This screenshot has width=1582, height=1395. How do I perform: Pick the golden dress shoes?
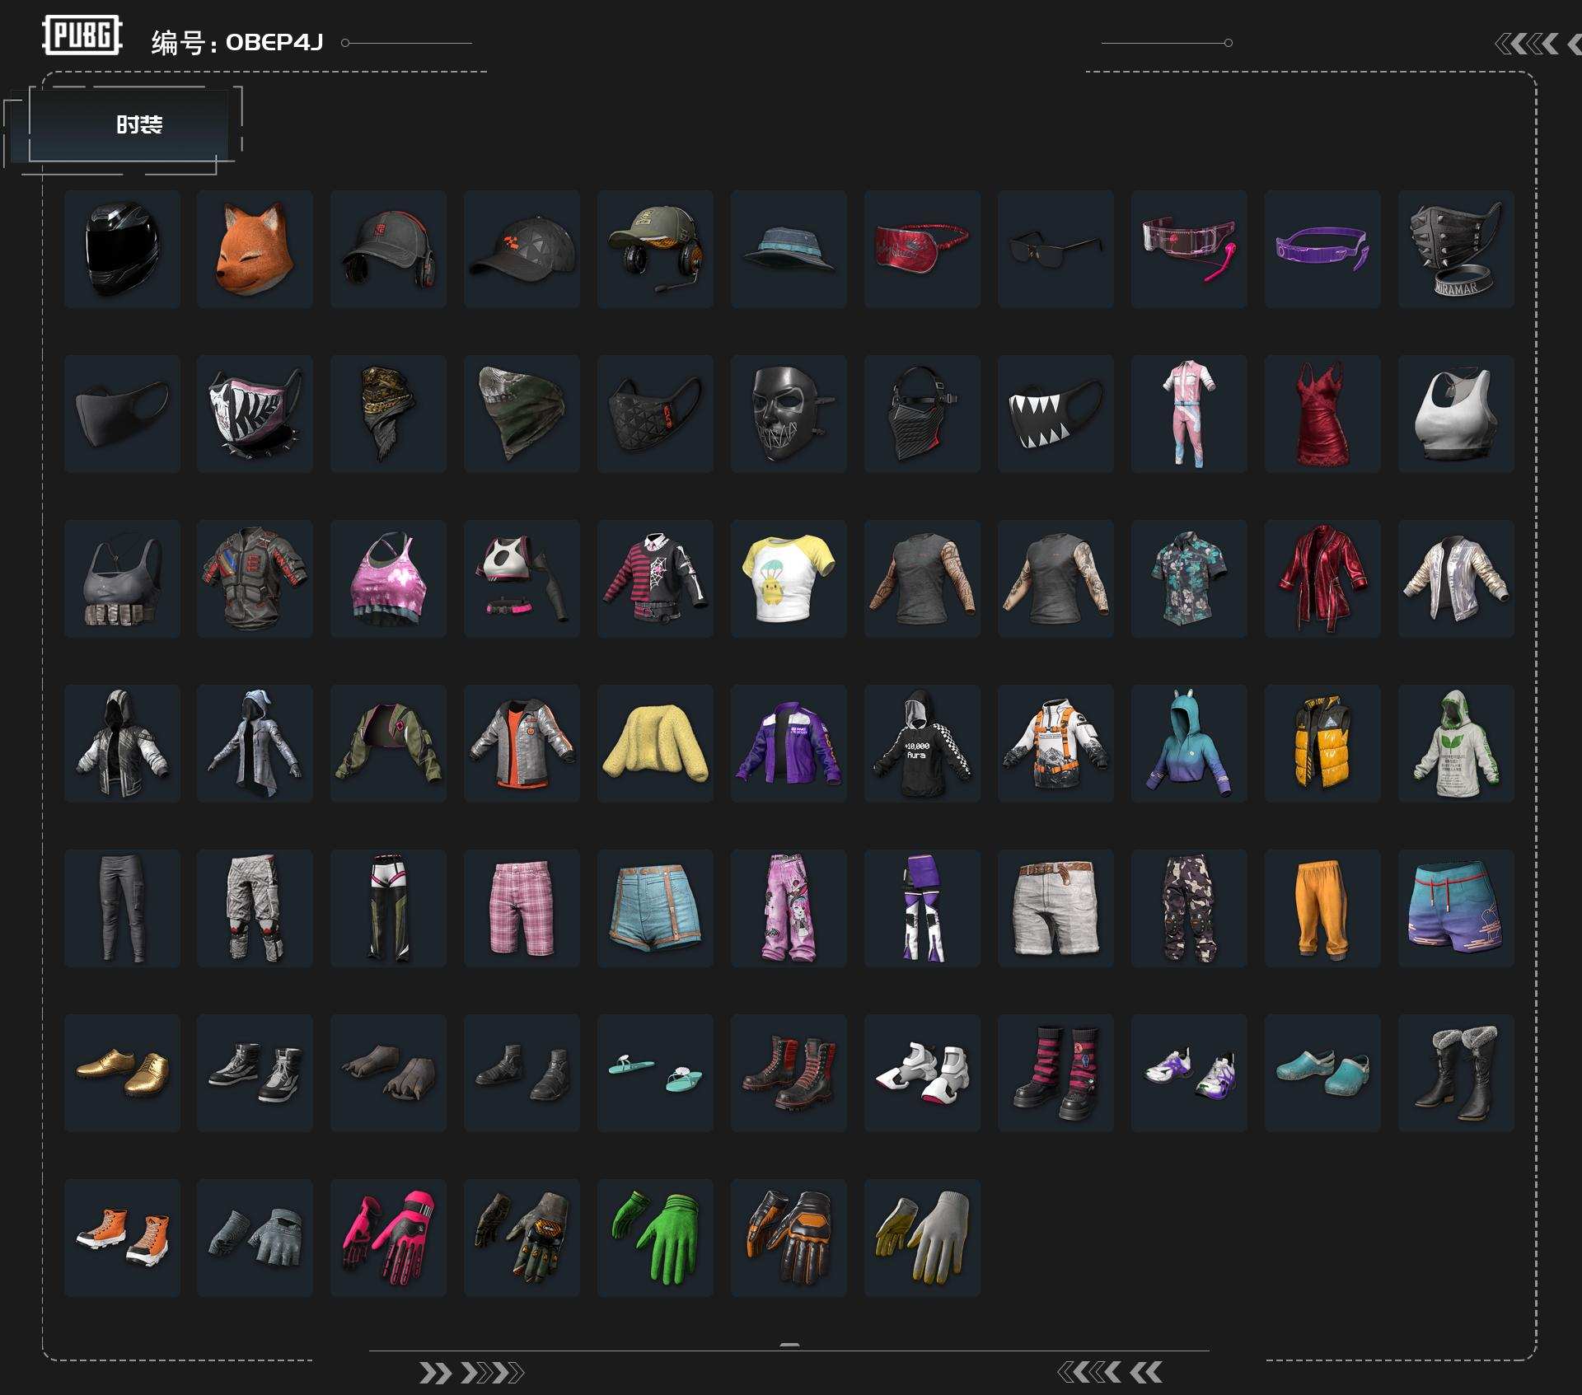122,1073
